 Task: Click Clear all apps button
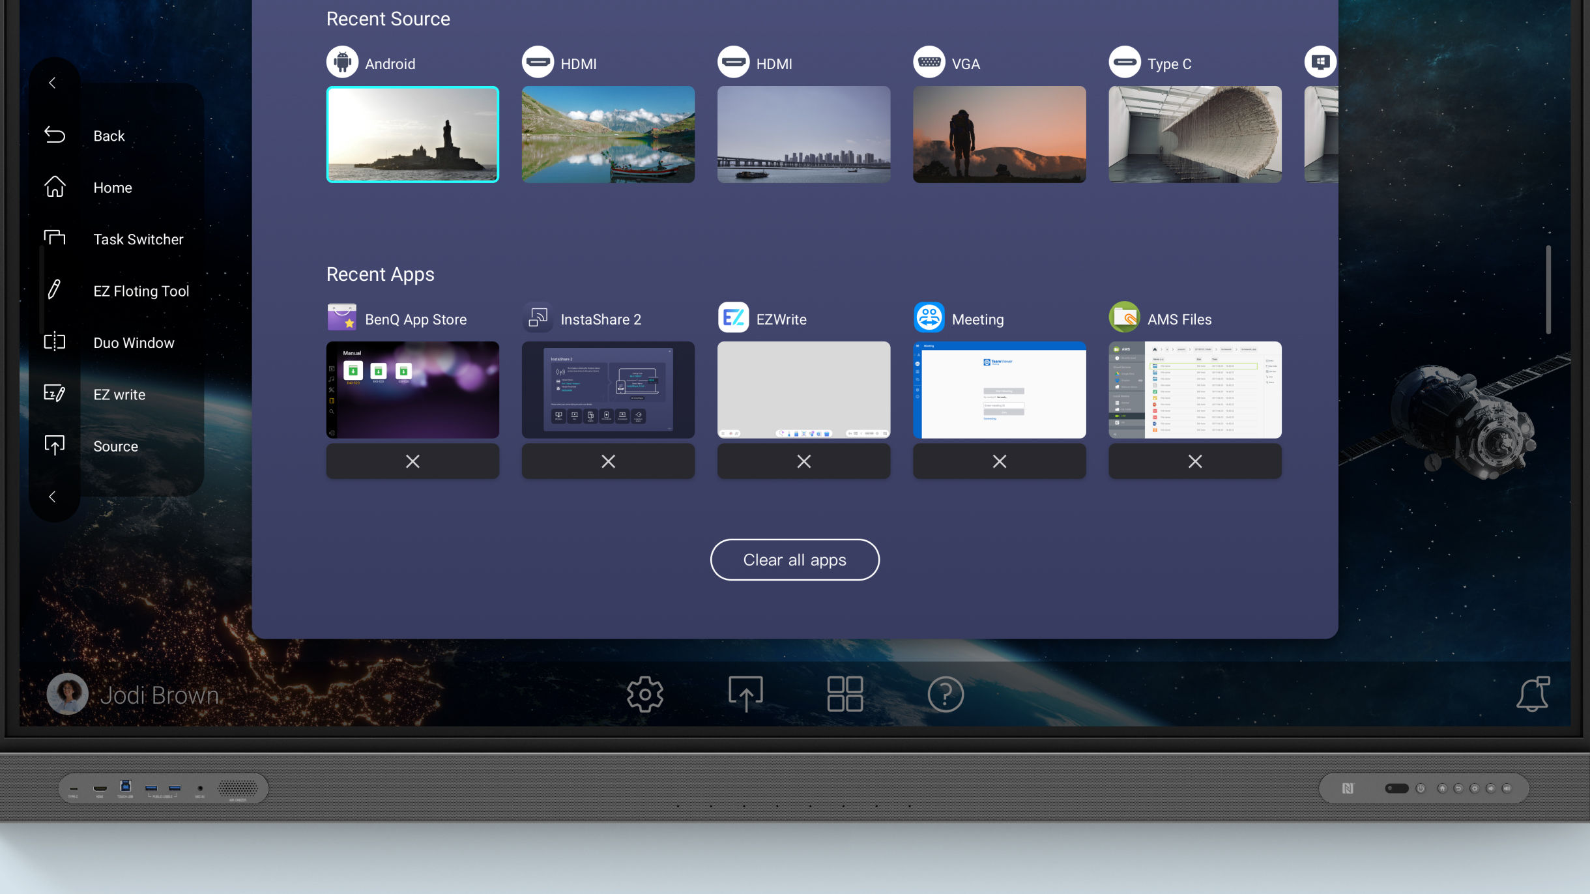tap(794, 559)
